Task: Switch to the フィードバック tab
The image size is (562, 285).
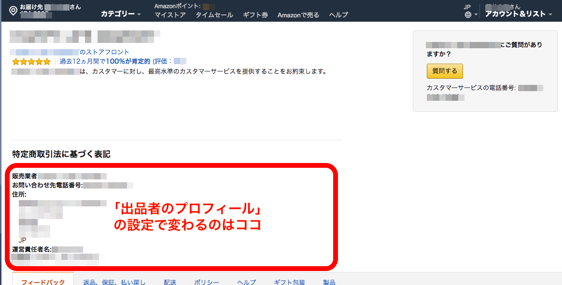Action: click(x=43, y=282)
